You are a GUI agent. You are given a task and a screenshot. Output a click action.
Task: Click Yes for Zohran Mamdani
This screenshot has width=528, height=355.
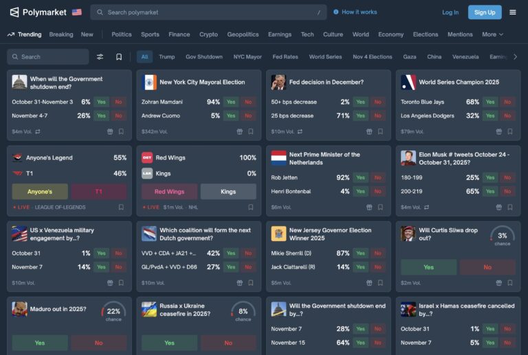click(x=231, y=102)
